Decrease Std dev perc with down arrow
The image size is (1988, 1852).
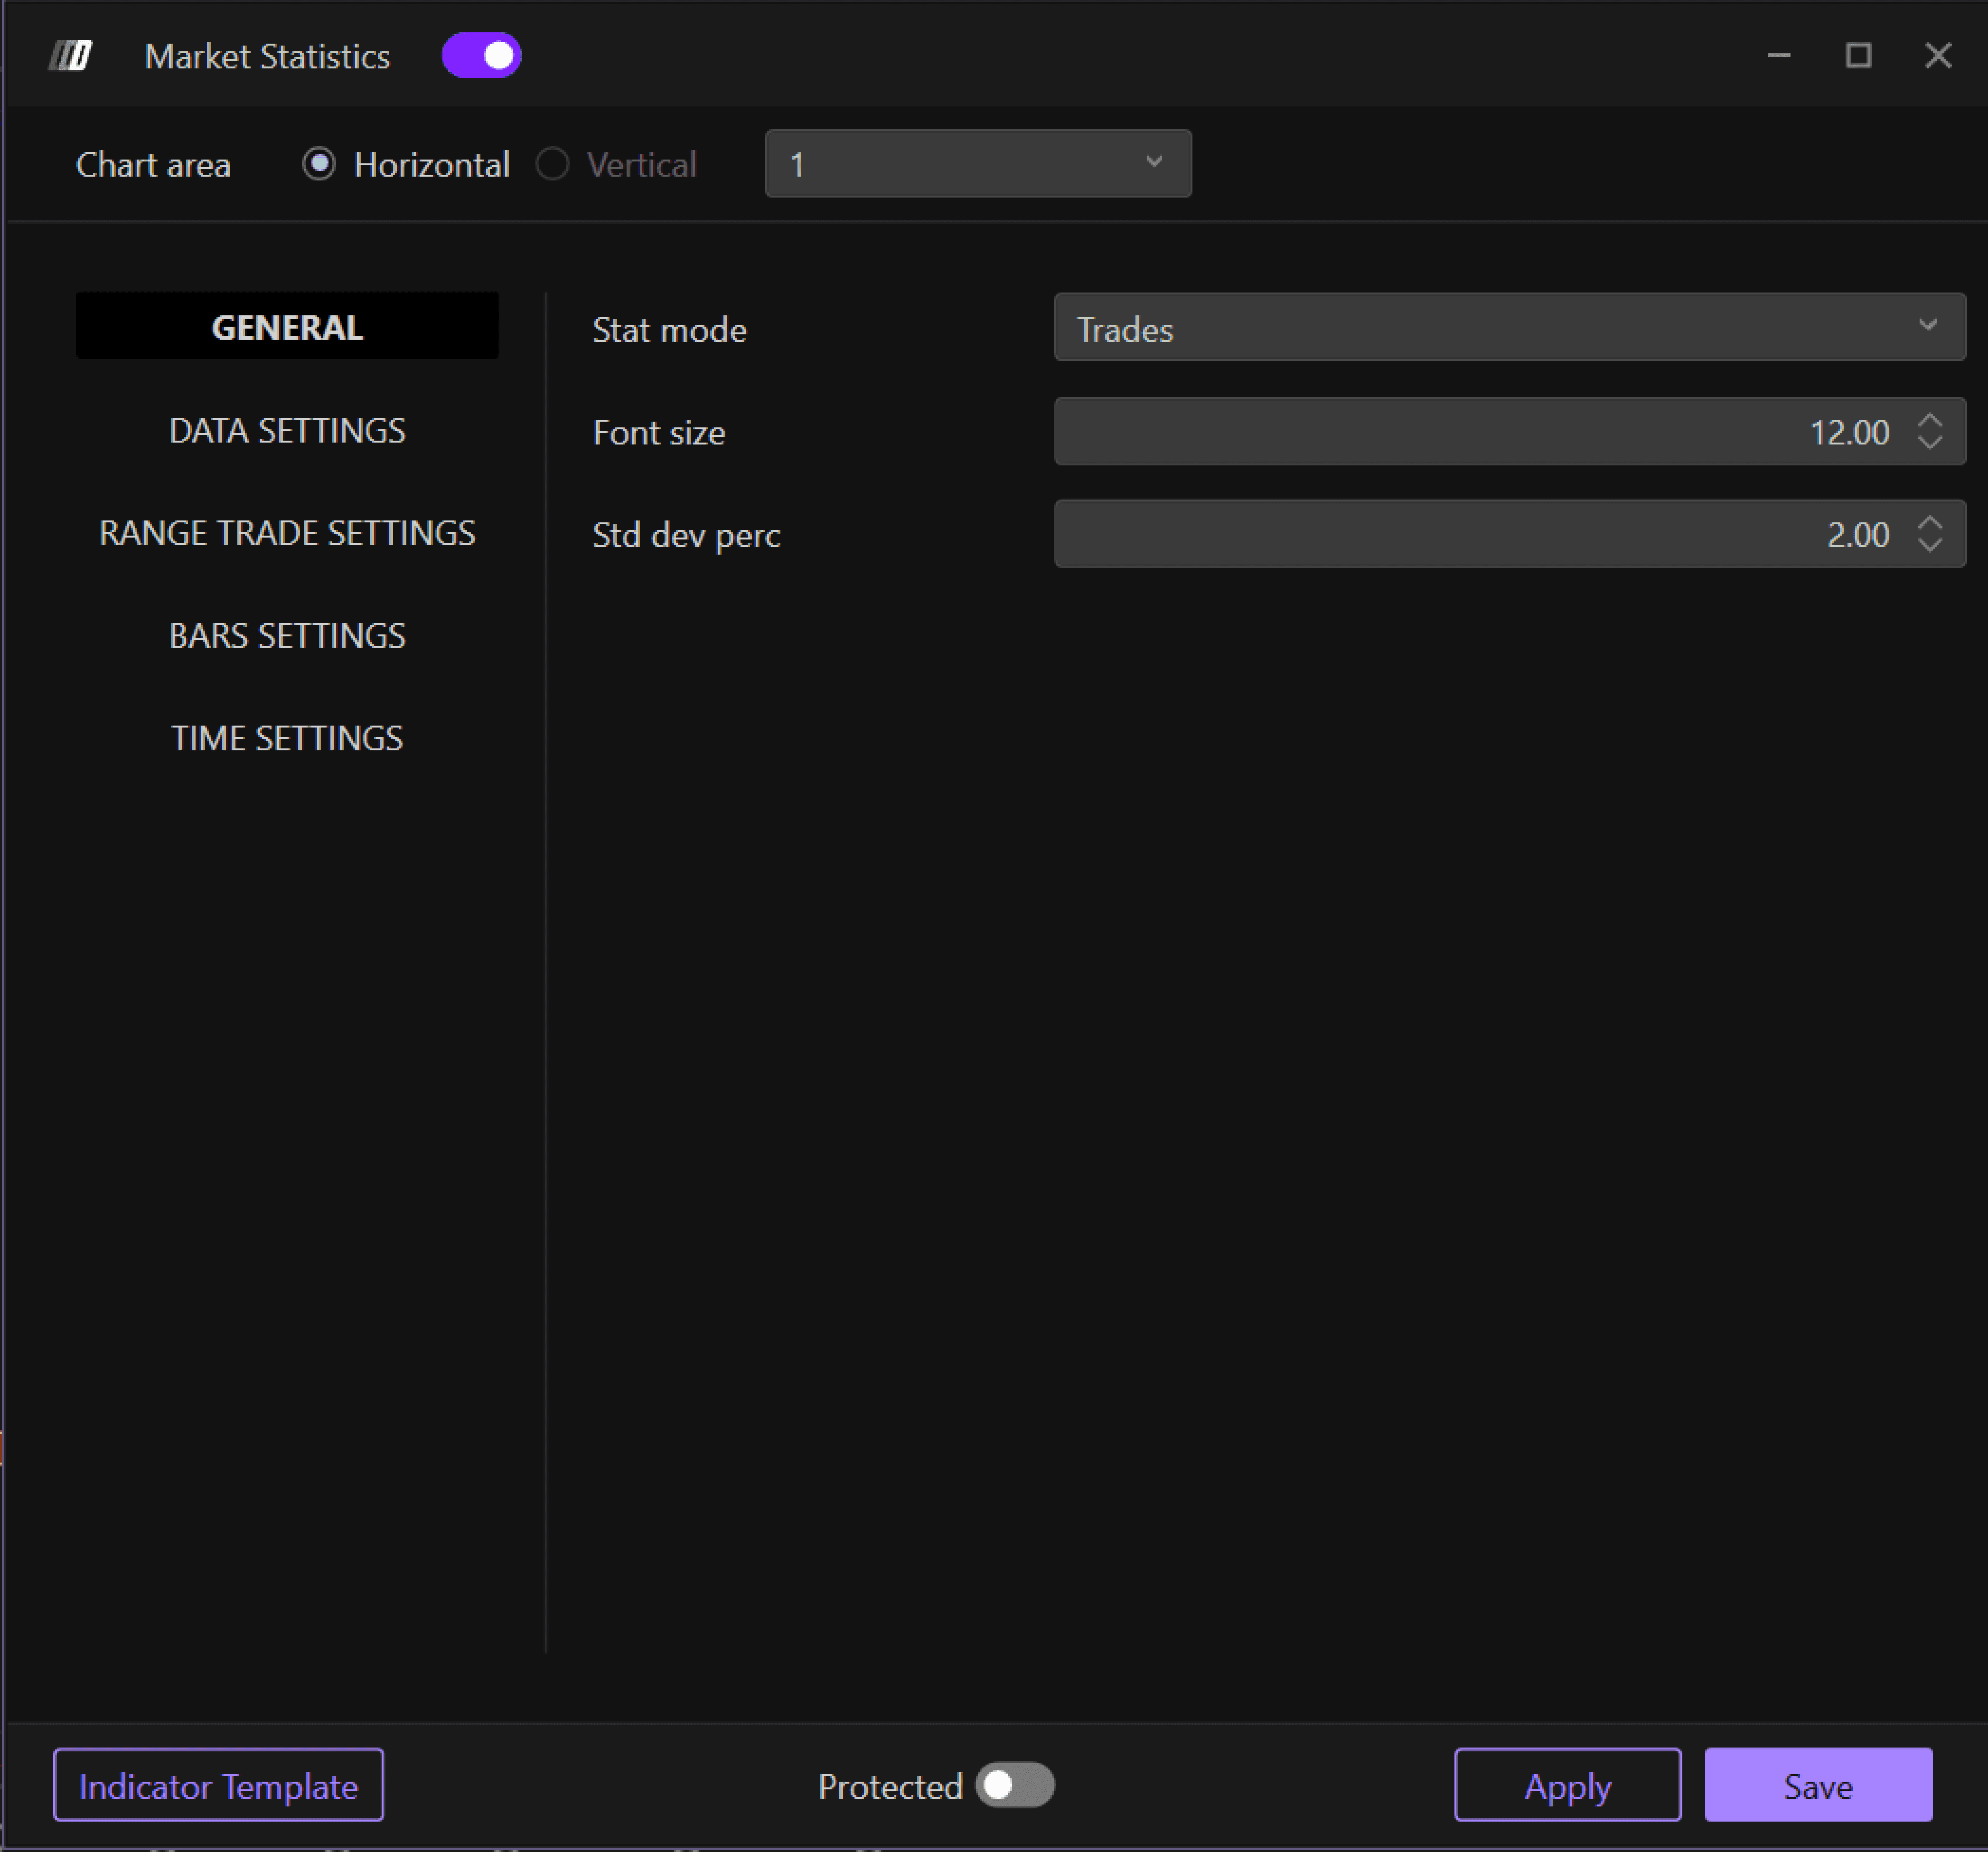click(x=1929, y=545)
